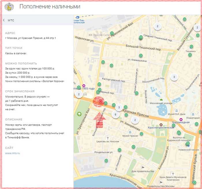Select the green point below Тишинка label

point(190,55)
